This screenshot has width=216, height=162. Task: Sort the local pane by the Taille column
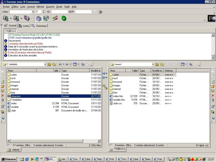tap(48, 71)
